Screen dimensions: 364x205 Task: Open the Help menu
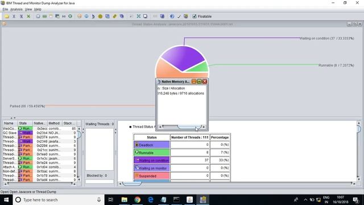[38, 9]
